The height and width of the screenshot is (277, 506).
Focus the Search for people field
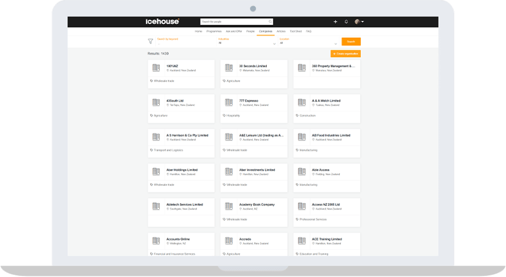[x=237, y=22]
